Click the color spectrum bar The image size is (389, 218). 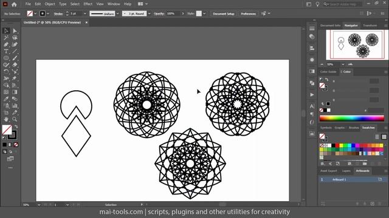(351, 118)
